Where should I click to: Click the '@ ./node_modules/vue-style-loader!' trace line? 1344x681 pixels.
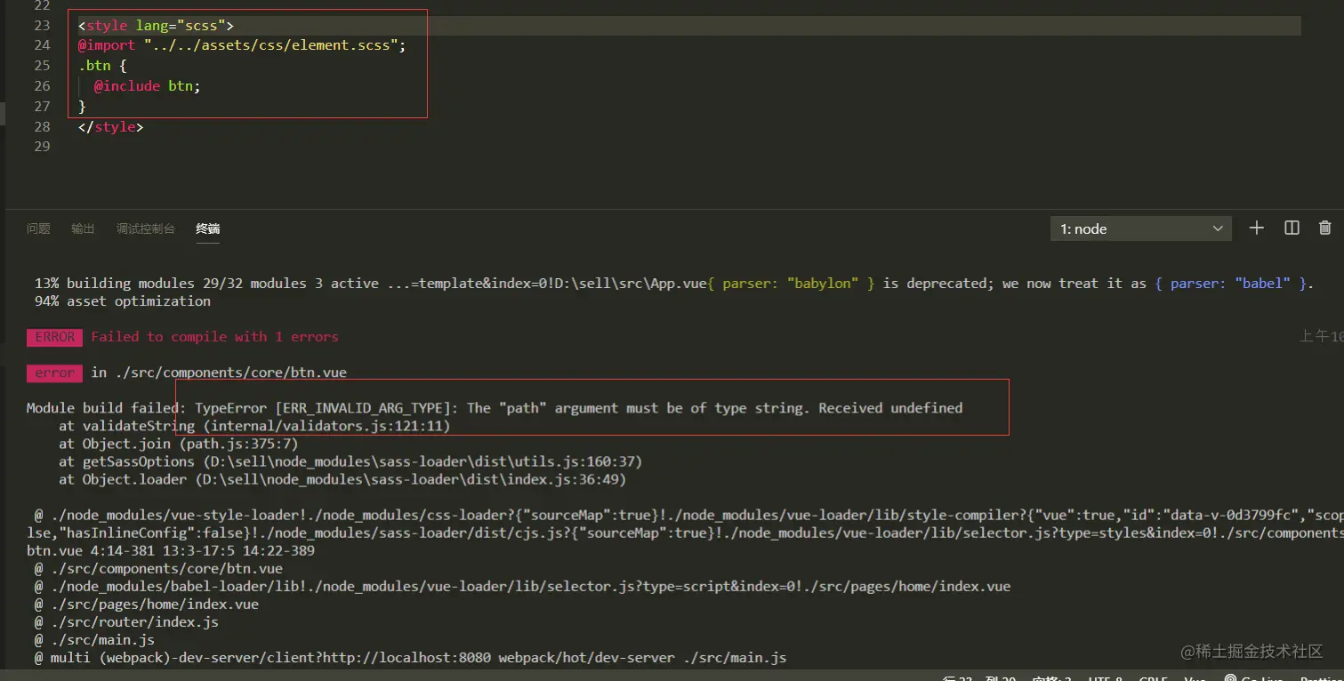click(689, 515)
